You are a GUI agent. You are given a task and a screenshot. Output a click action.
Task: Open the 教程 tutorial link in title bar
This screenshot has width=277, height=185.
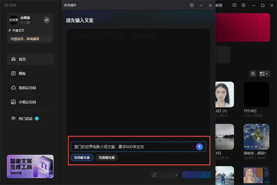219,5
